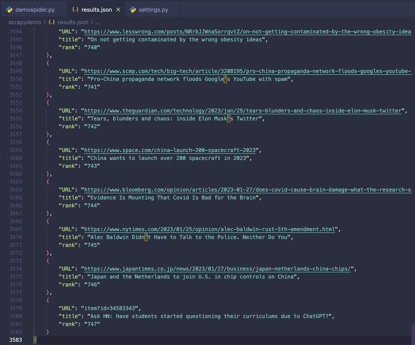Switch to the demospider.py tab
Image resolution: width=415 pixels, height=345 pixels.
pos(35,9)
